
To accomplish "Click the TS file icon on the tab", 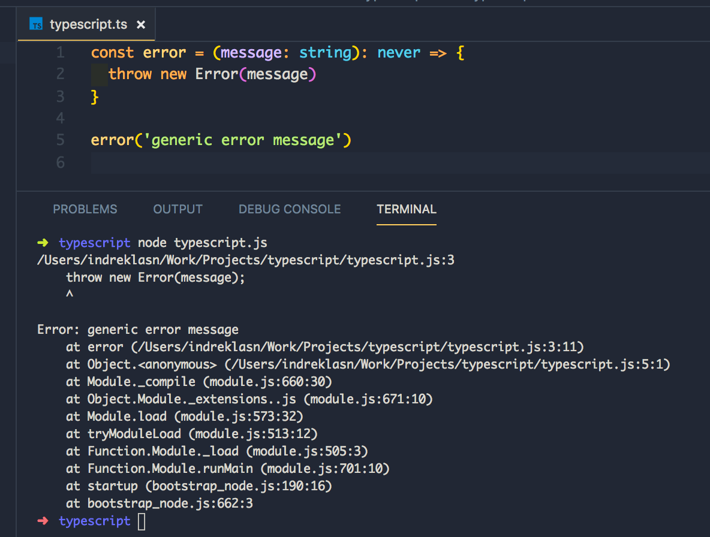I will coord(36,24).
